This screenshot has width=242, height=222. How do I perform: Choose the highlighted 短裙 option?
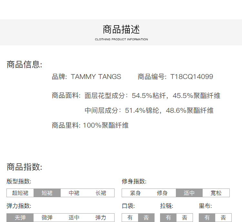[x=47, y=193]
